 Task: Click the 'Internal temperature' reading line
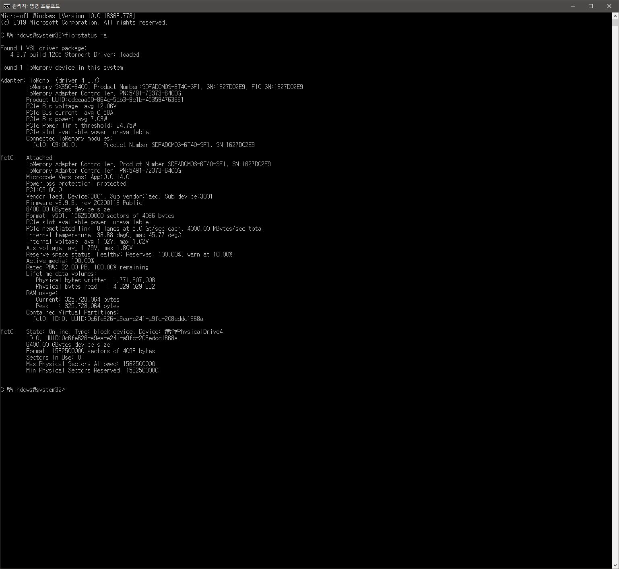[103, 235]
